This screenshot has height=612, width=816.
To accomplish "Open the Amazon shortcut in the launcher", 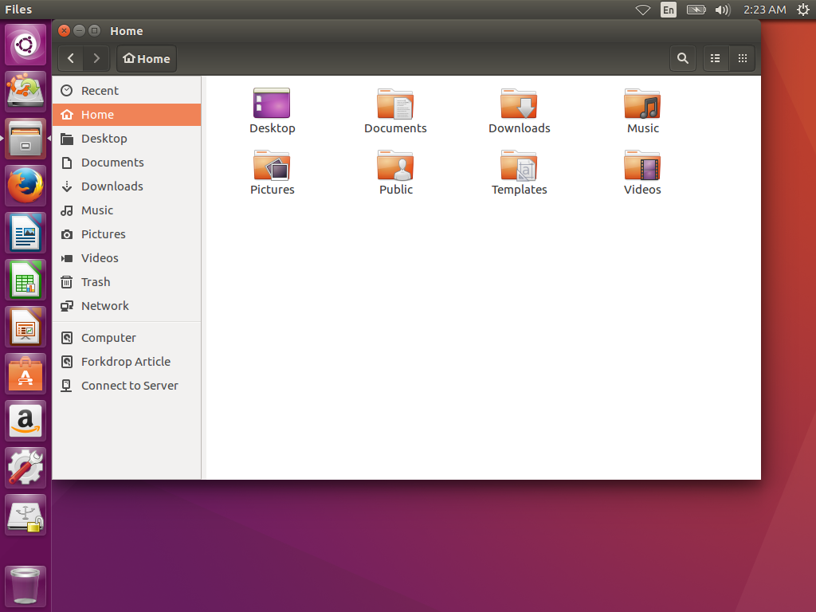I will [x=25, y=420].
